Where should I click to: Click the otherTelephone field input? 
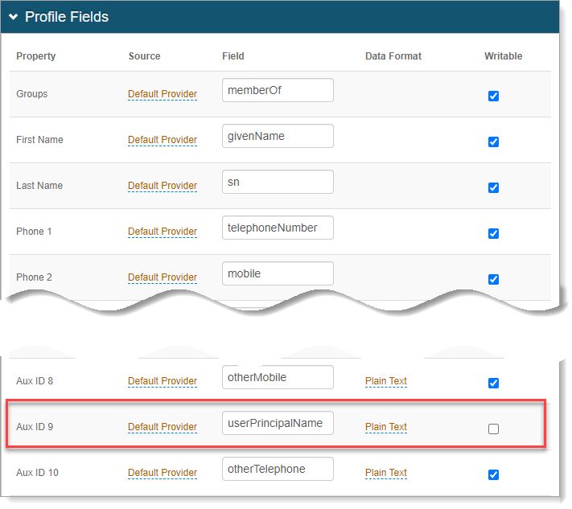(x=278, y=469)
